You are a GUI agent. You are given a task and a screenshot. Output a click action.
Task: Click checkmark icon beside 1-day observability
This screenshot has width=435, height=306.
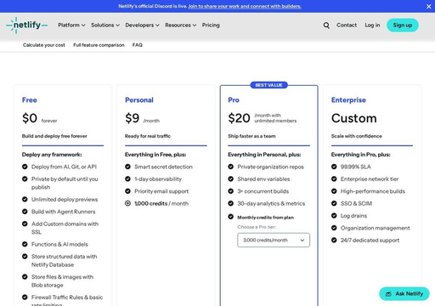click(127, 178)
